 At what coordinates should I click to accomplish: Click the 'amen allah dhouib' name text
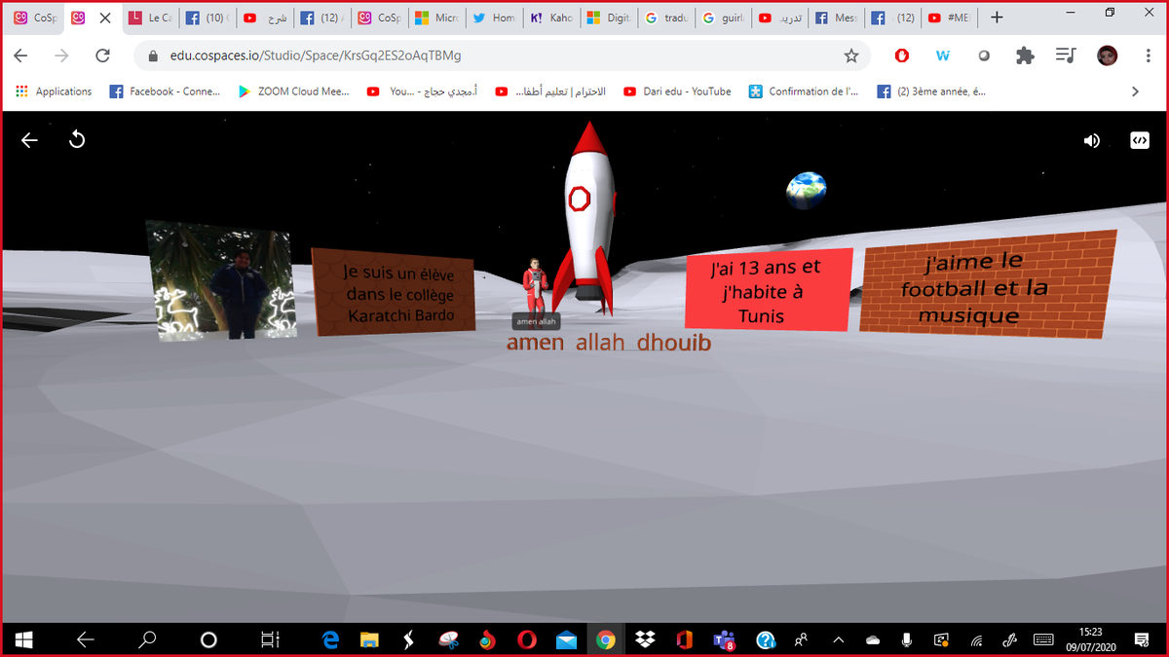(x=609, y=343)
